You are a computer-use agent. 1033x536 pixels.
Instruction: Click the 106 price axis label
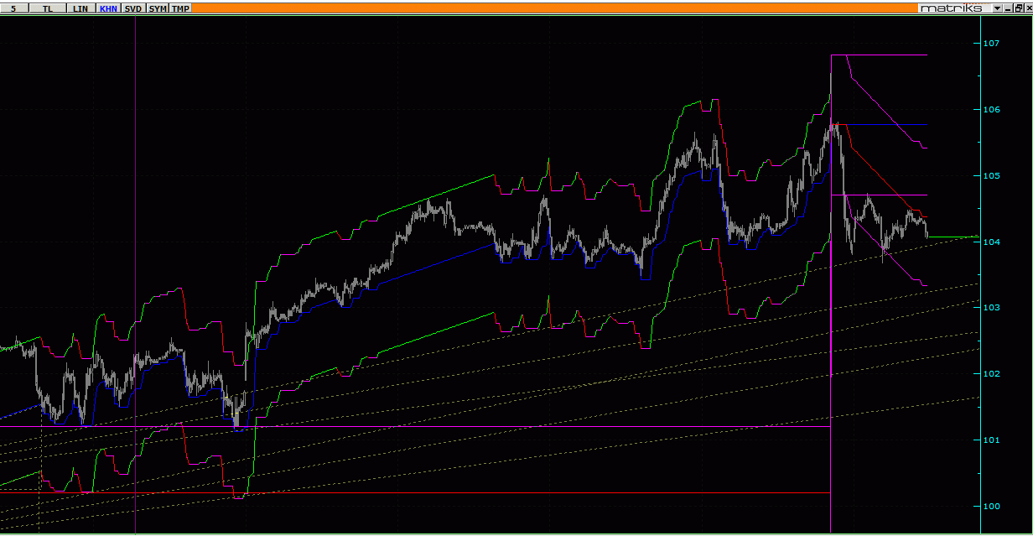993,109
